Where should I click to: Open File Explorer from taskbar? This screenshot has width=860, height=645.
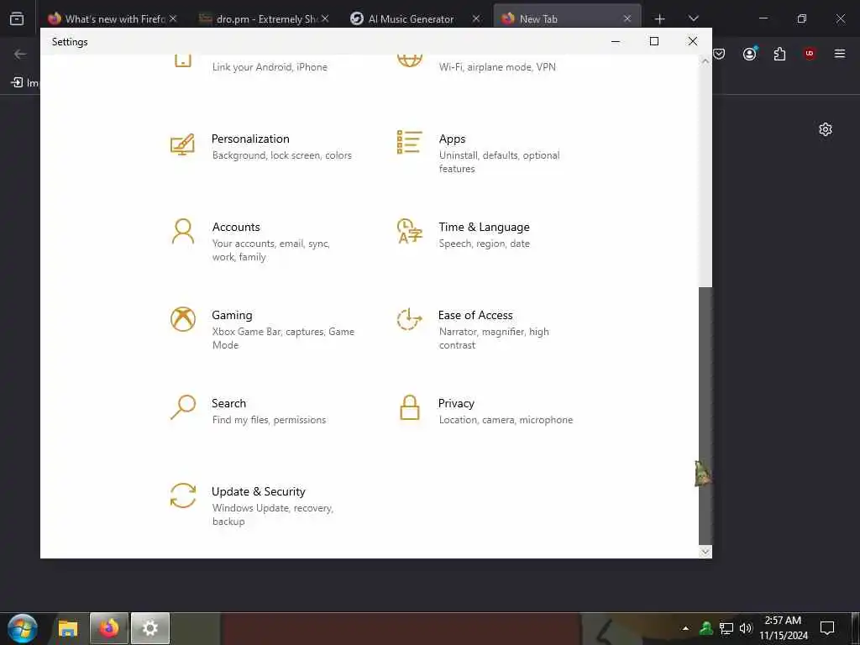68,628
